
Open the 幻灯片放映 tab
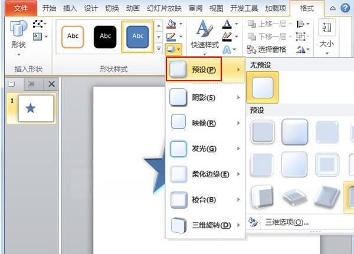pyautogui.click(x=164, y=8)
